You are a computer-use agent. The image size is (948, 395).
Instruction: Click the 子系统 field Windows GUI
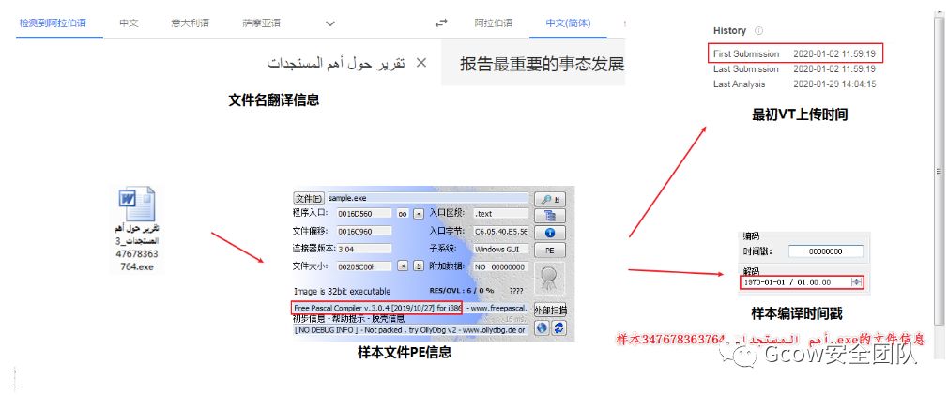(x=500, y=249)
